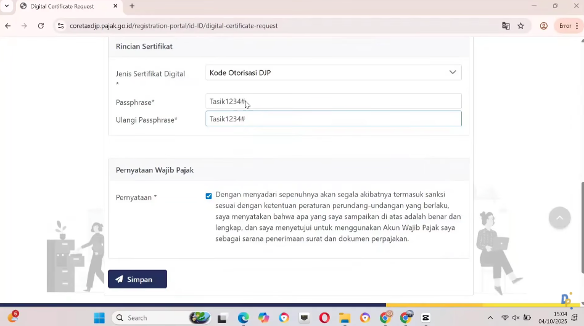The height and width of the screenshot is (326, 584).
Task: Open CapCut from the taskbar
Action: coord(426,318)
